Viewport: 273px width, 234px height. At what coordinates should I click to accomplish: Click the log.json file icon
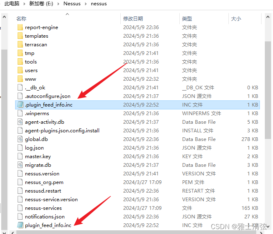[20, 148]
